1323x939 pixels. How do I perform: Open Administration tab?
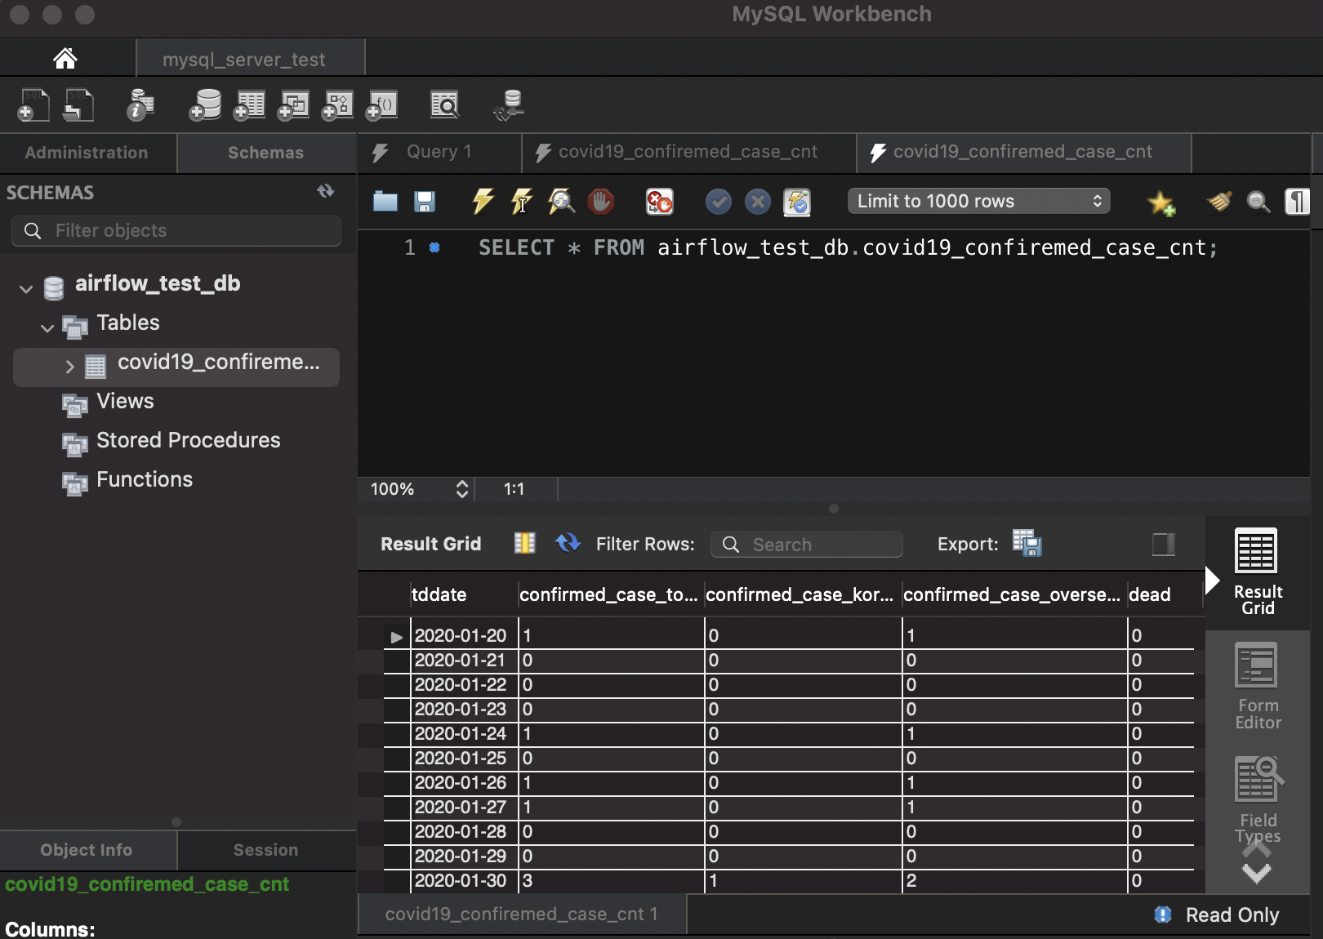point(87,153)
